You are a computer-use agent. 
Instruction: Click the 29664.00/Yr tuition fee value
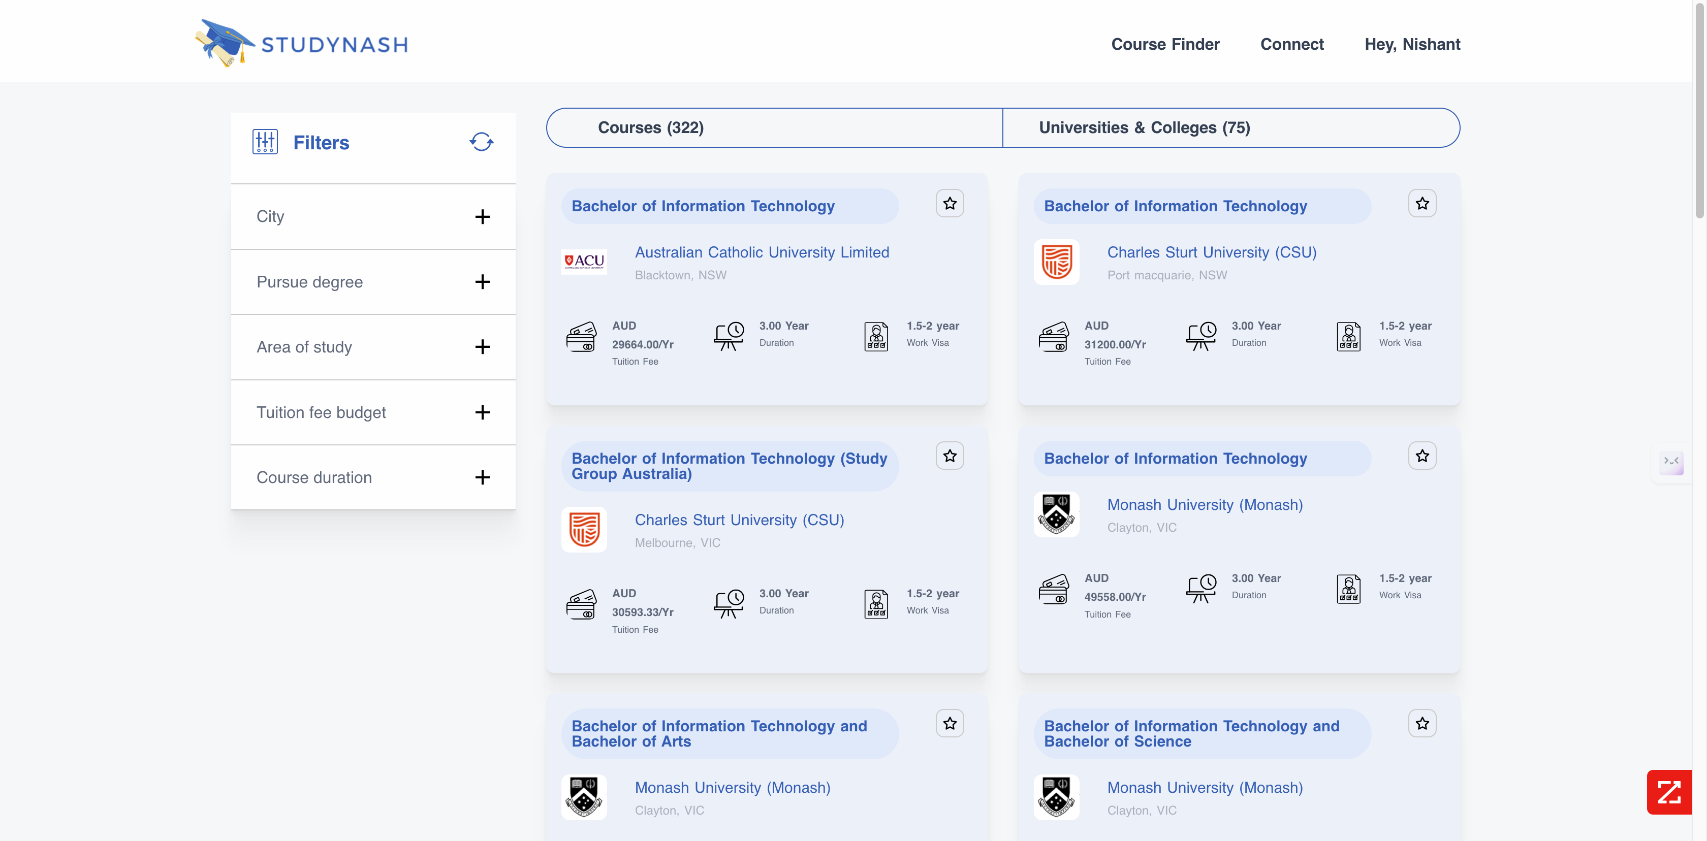(x=642, y=344)
